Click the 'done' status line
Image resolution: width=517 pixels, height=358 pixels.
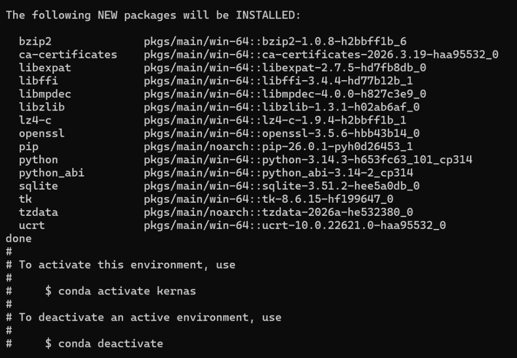[x=19, y=238]
